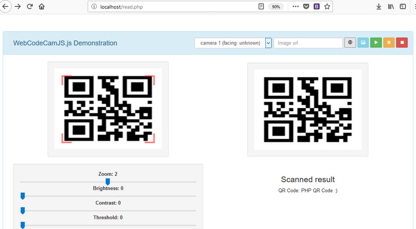The width and height of the screenshot is (416, 229).
Task: Click the light-blue grab image button
Action: [x=363, y=43]
